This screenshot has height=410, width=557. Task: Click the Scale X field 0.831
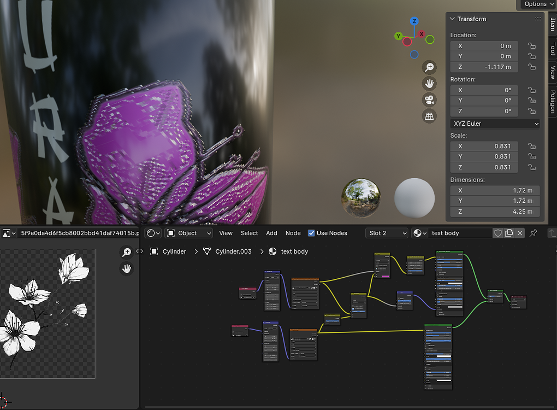tap(484, 146)
